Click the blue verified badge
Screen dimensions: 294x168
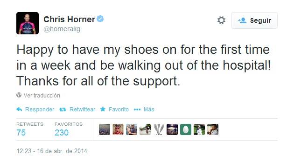(100, 19)
